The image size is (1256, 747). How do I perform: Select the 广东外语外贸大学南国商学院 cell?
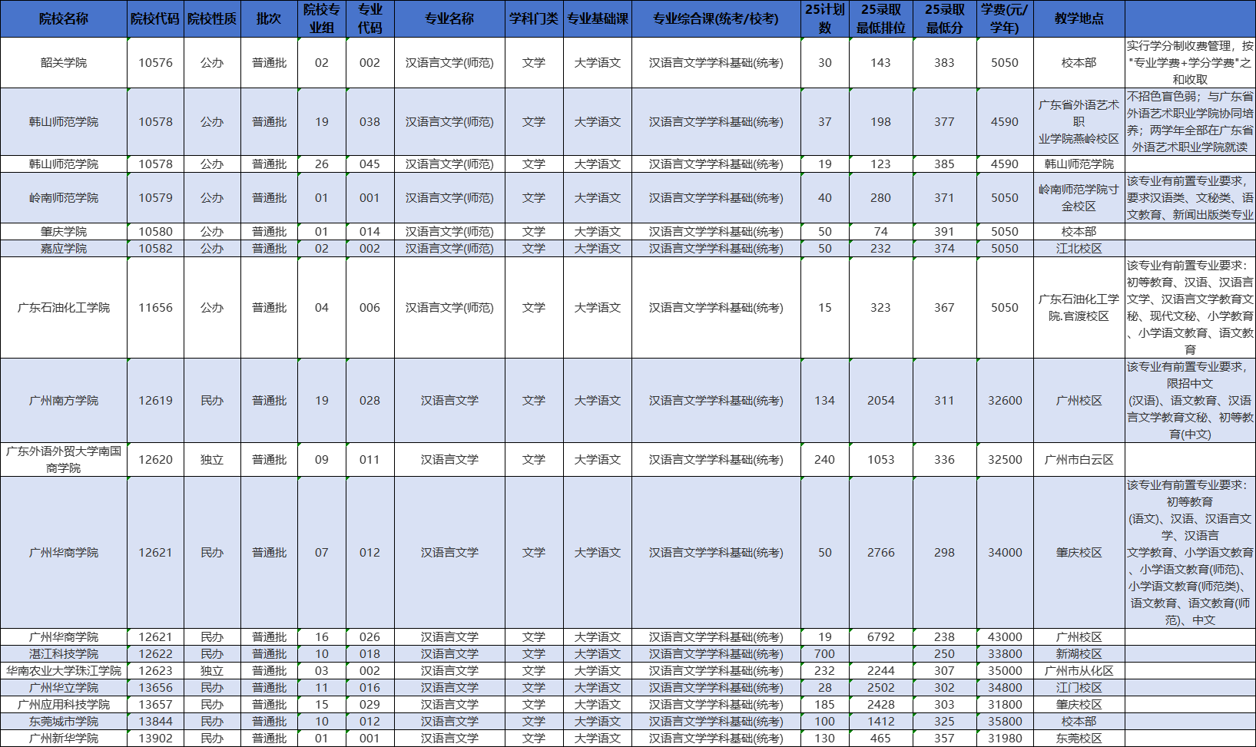pos(64,459)
